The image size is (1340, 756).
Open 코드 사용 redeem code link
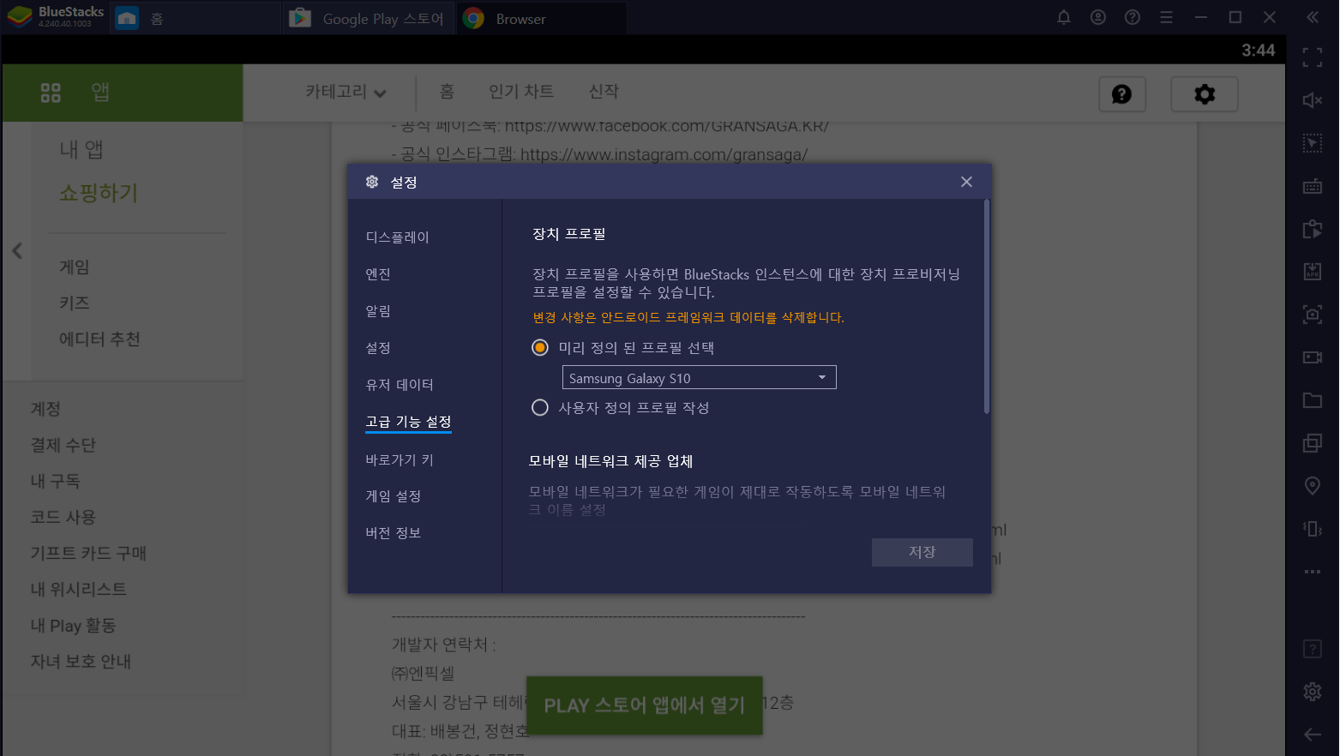63,518
